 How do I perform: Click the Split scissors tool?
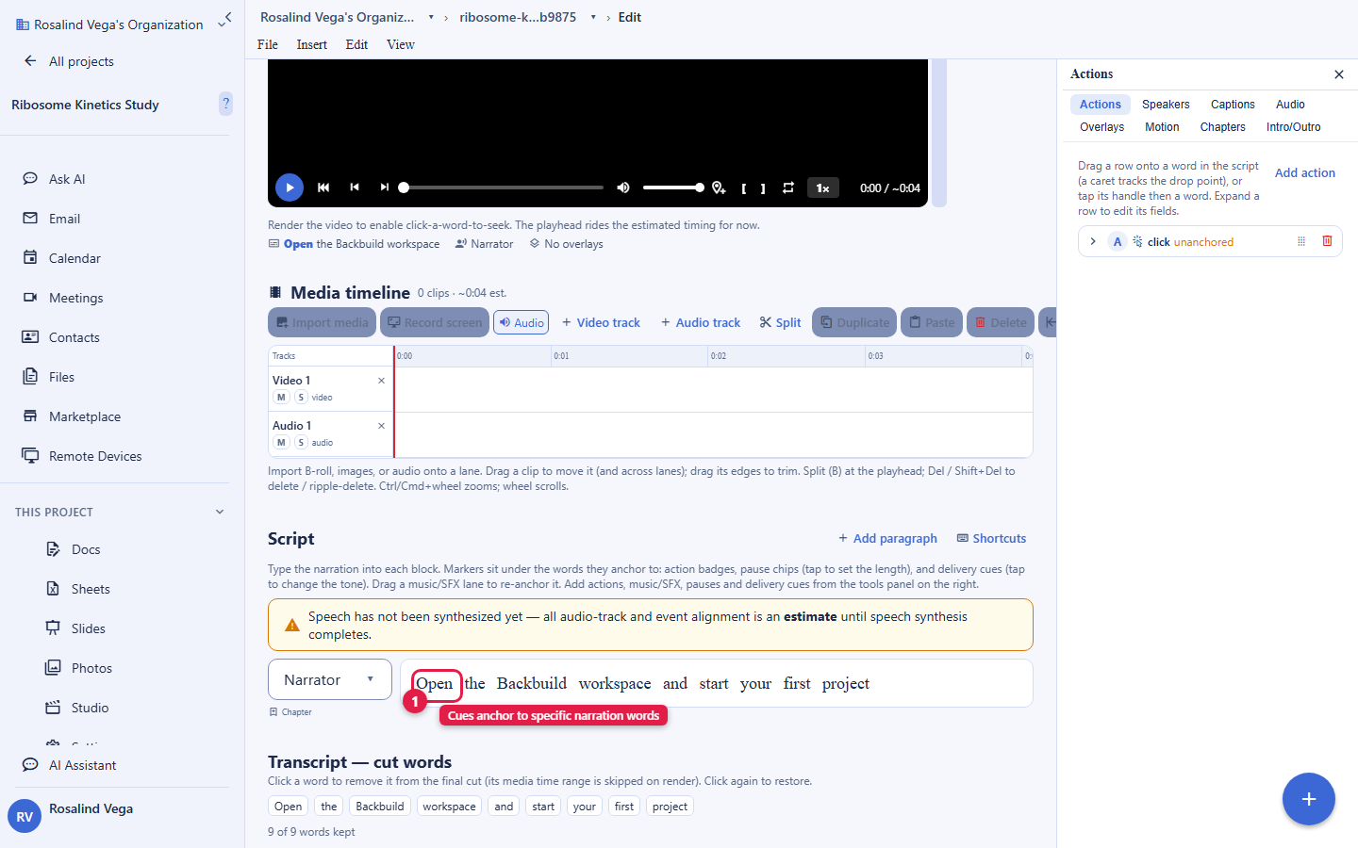(x=780, y=322)
